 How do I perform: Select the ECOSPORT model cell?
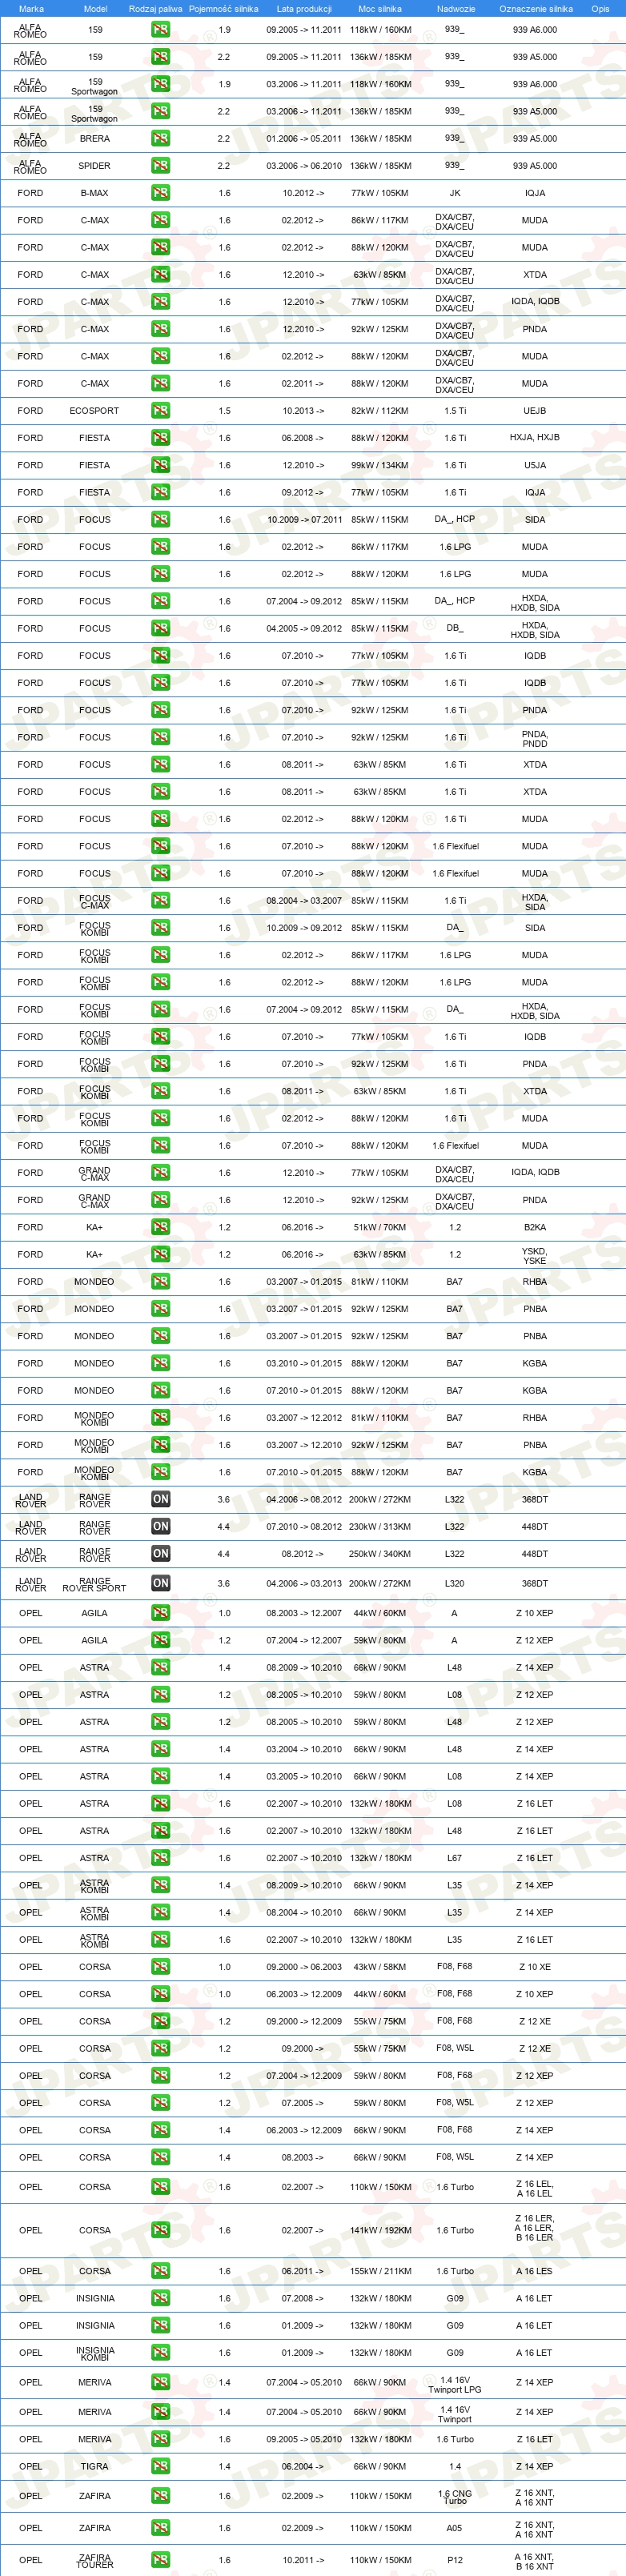94,411
